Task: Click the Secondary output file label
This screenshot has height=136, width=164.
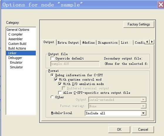Action: pos(123,58)
